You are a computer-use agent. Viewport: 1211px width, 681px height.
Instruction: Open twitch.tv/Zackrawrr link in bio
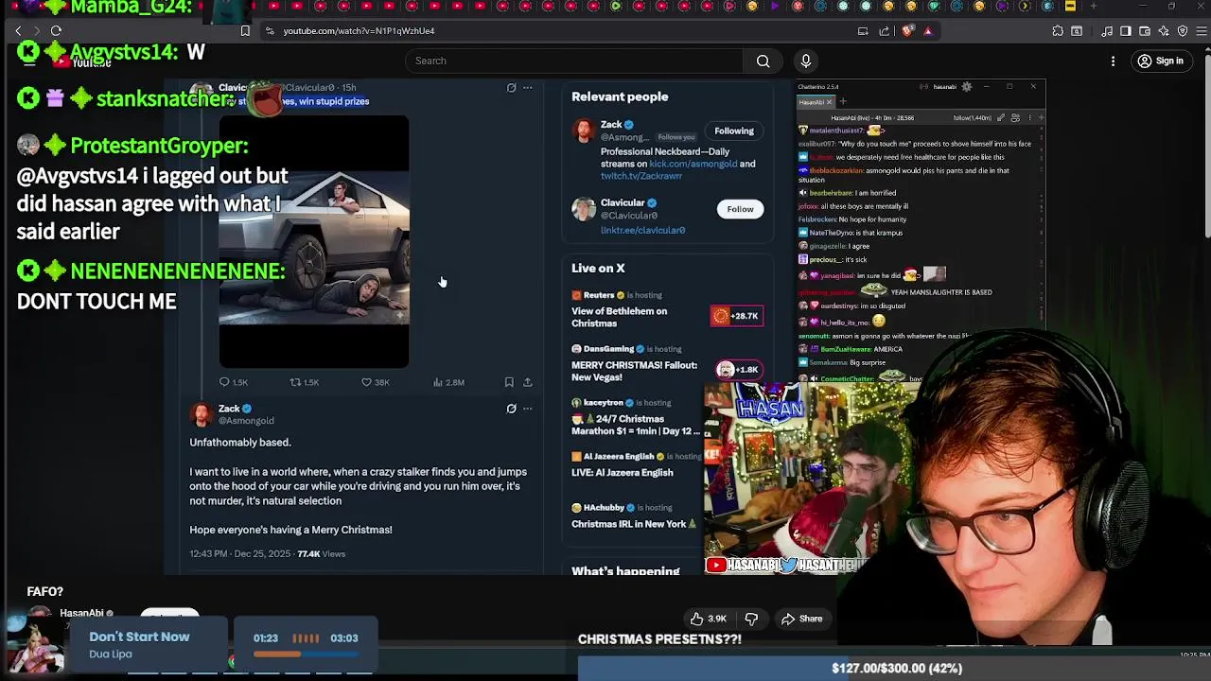(x=641, y=176)
